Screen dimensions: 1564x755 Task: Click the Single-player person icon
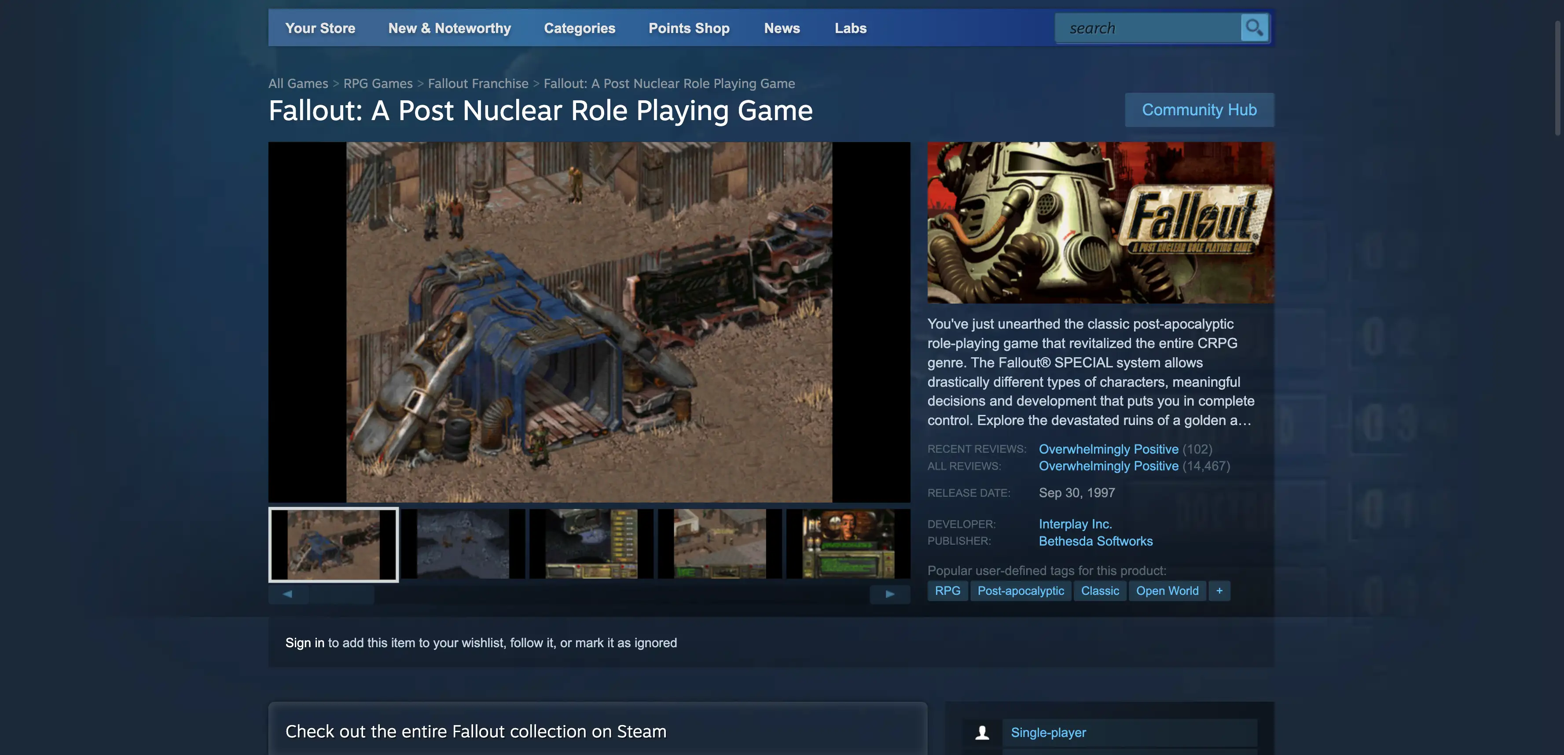(982, 733)
